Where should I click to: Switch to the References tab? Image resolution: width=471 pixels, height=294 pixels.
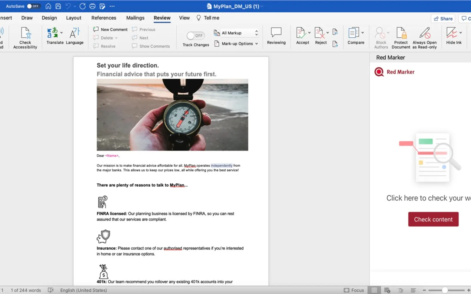[104, 18]
